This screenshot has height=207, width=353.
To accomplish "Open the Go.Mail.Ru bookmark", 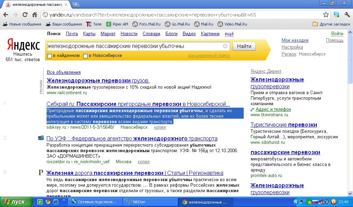I will point(178,24).
